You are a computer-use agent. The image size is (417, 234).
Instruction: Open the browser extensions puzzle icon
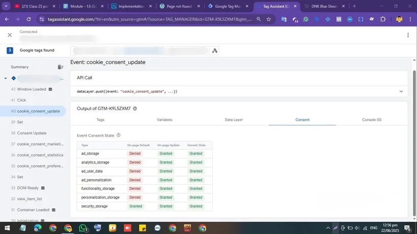pyautogui.click(x=383, y=19)
